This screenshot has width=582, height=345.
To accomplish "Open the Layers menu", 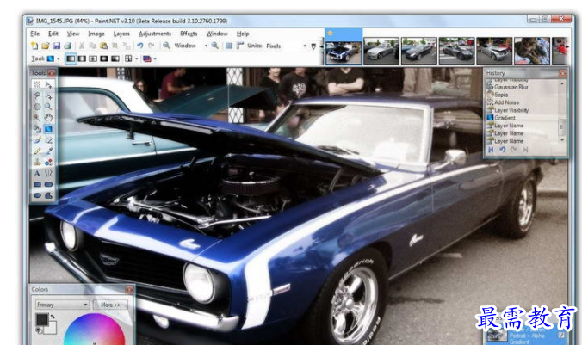I will 121,34.
